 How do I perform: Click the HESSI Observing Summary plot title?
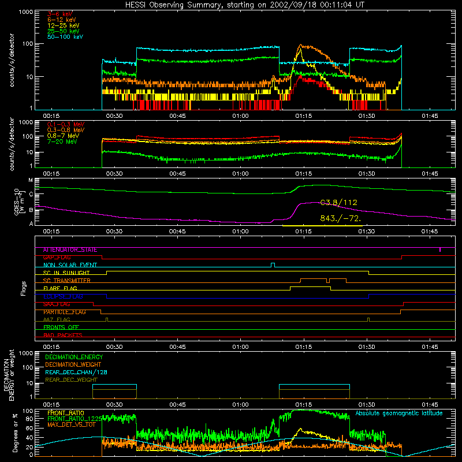point(245,5)
